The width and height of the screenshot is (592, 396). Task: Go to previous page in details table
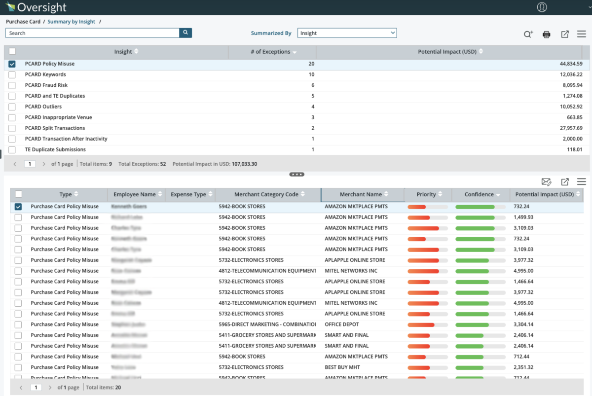21,388
